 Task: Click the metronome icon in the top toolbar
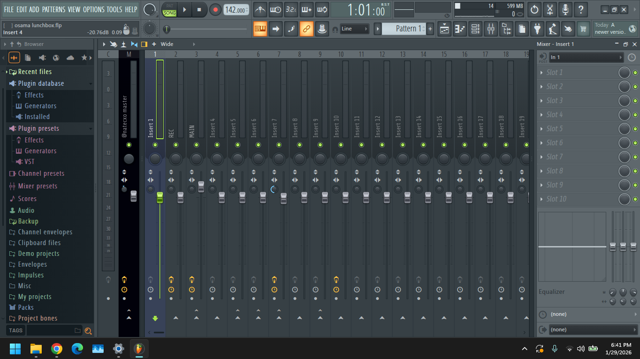point(260,9)
